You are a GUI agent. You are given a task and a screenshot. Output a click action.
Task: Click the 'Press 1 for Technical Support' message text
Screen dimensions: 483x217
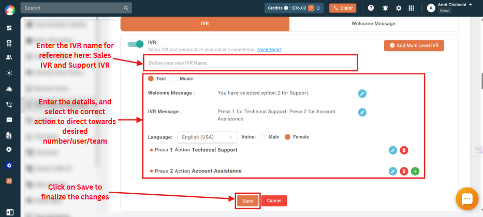[276, 115]
